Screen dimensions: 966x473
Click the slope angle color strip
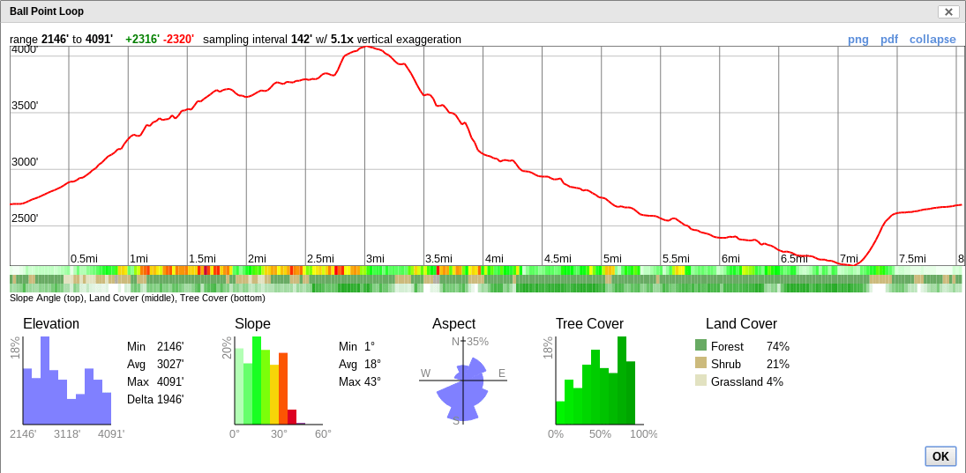(x=485, y=270)
